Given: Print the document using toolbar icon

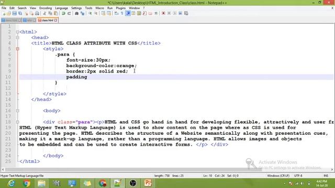Looking at the screenshot, I should (x=37, y=13).
